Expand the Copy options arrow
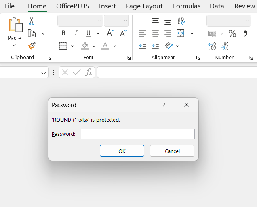This screenshot has width=257, height=207. click(43, 33)
